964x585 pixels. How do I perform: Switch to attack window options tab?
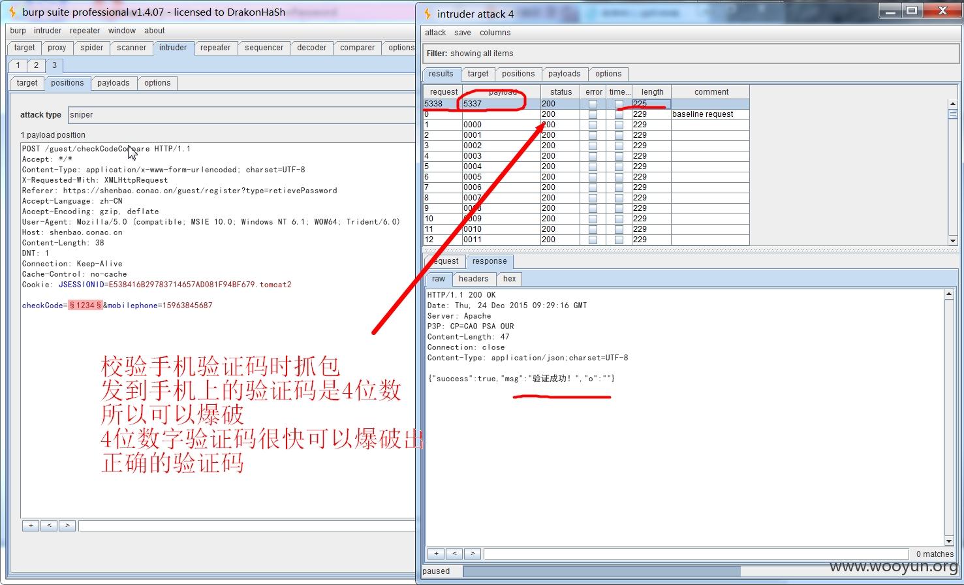pyautogui.click(x=608, y=74)
